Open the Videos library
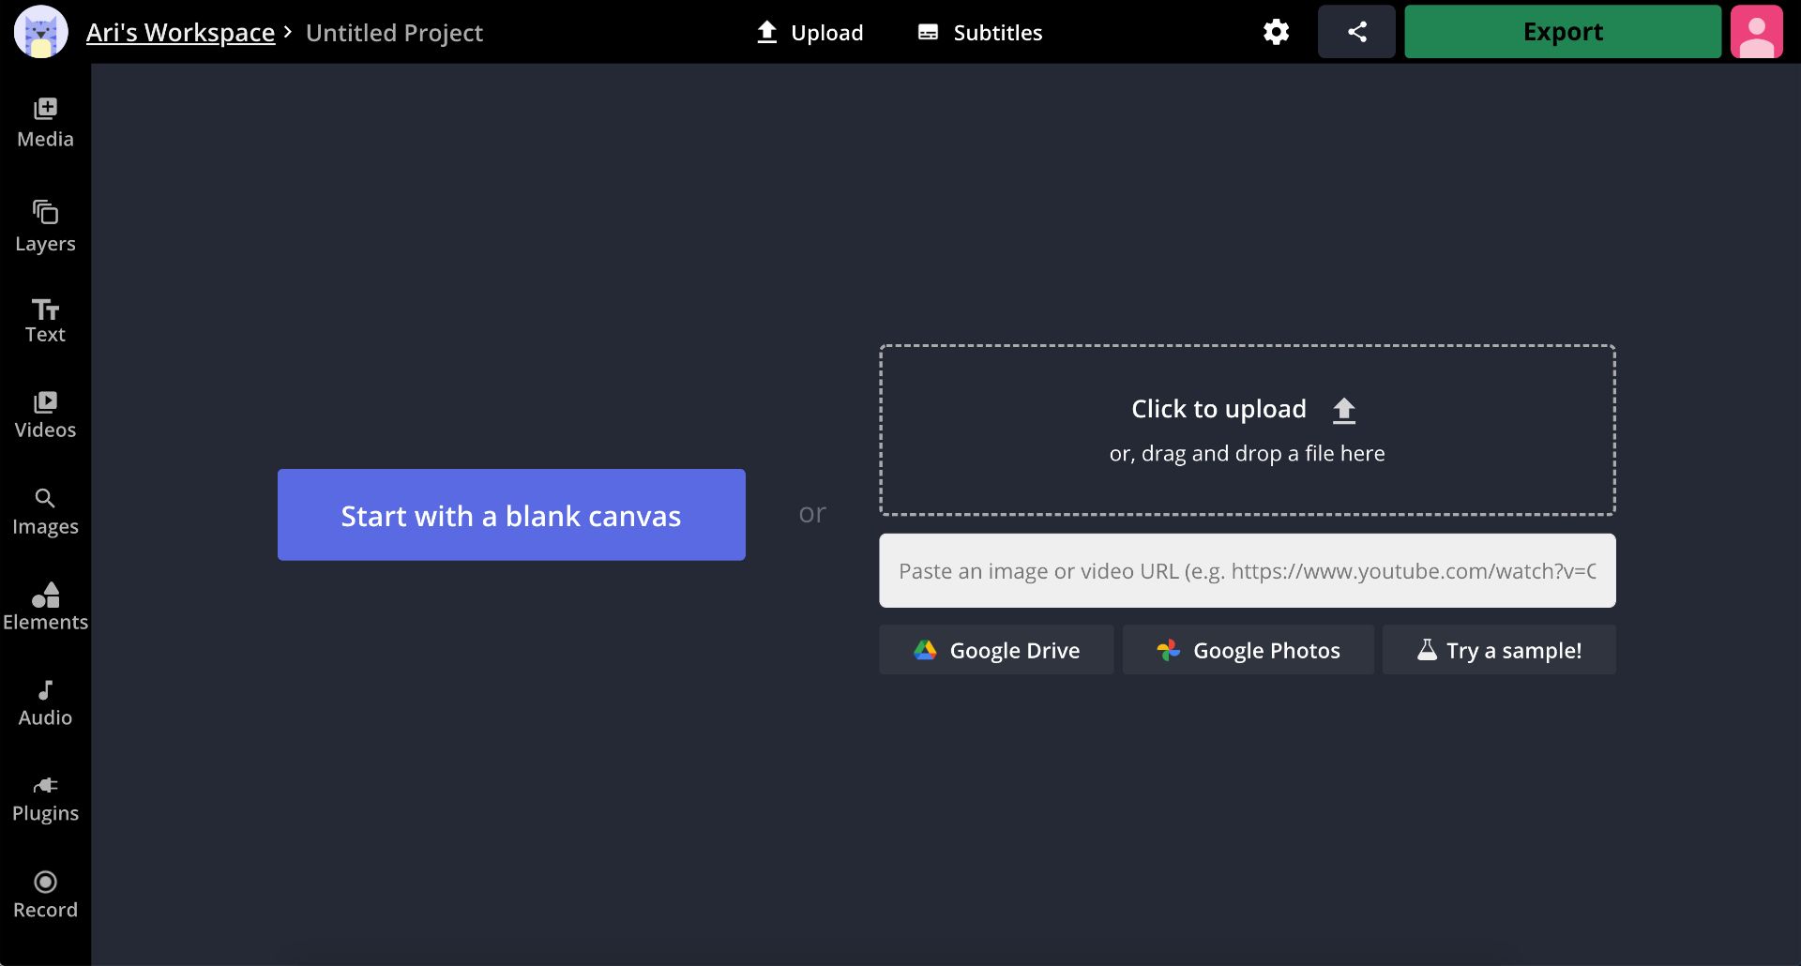 point(45,415)
